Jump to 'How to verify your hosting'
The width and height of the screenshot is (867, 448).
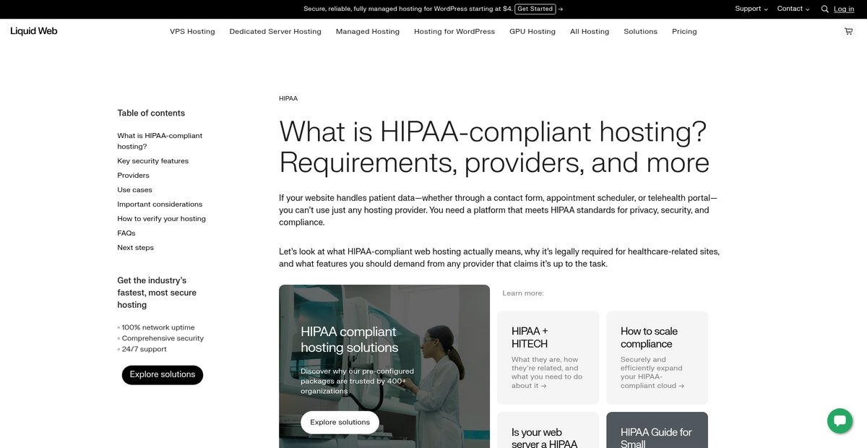(x=162, y=219)
